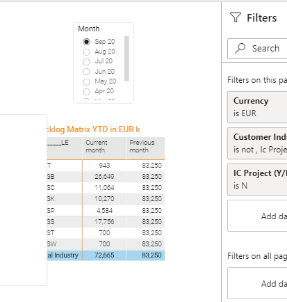Click Filters on all pages label
287x302 pixels.
pos(257,256)
